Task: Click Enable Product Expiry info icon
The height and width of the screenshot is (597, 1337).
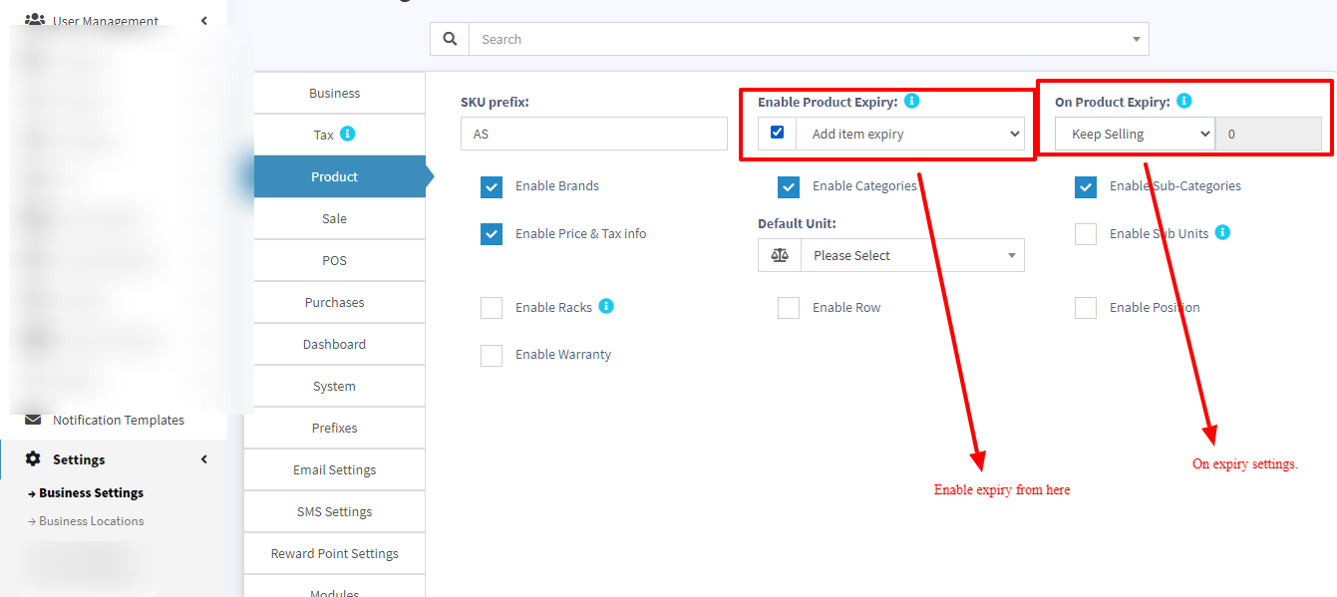Action: [911, 101]
